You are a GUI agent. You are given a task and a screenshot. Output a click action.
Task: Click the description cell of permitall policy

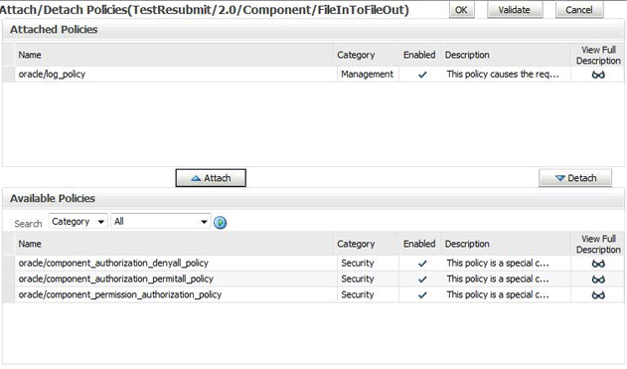point(506,278)
